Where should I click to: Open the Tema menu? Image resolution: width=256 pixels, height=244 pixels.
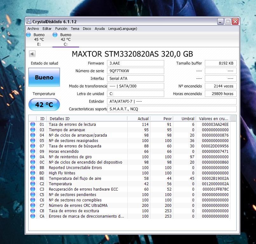click(x=75, y=29)
